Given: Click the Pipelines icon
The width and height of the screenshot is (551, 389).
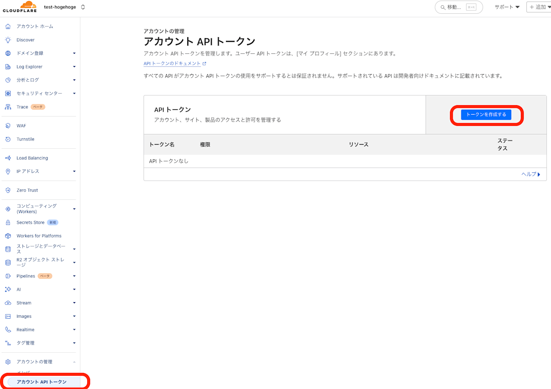Looking at the screenshot, I should (8, 276).
